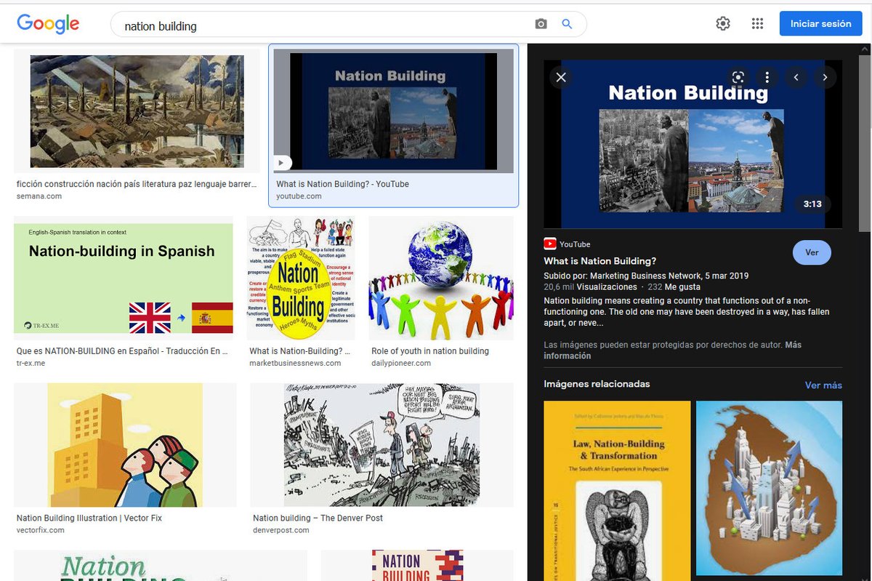Viewport: 872px width, 581px height.
Task: Open the green Nation Building thumbnail at bottom
Action: [161, 566]
